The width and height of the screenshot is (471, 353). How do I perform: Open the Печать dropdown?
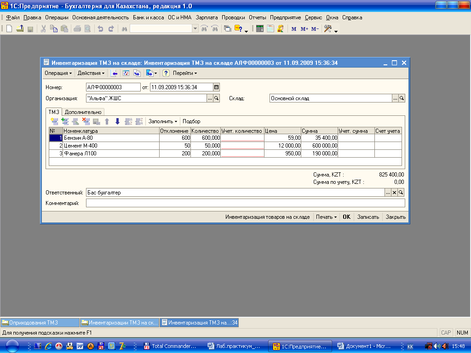pos(326,217)
